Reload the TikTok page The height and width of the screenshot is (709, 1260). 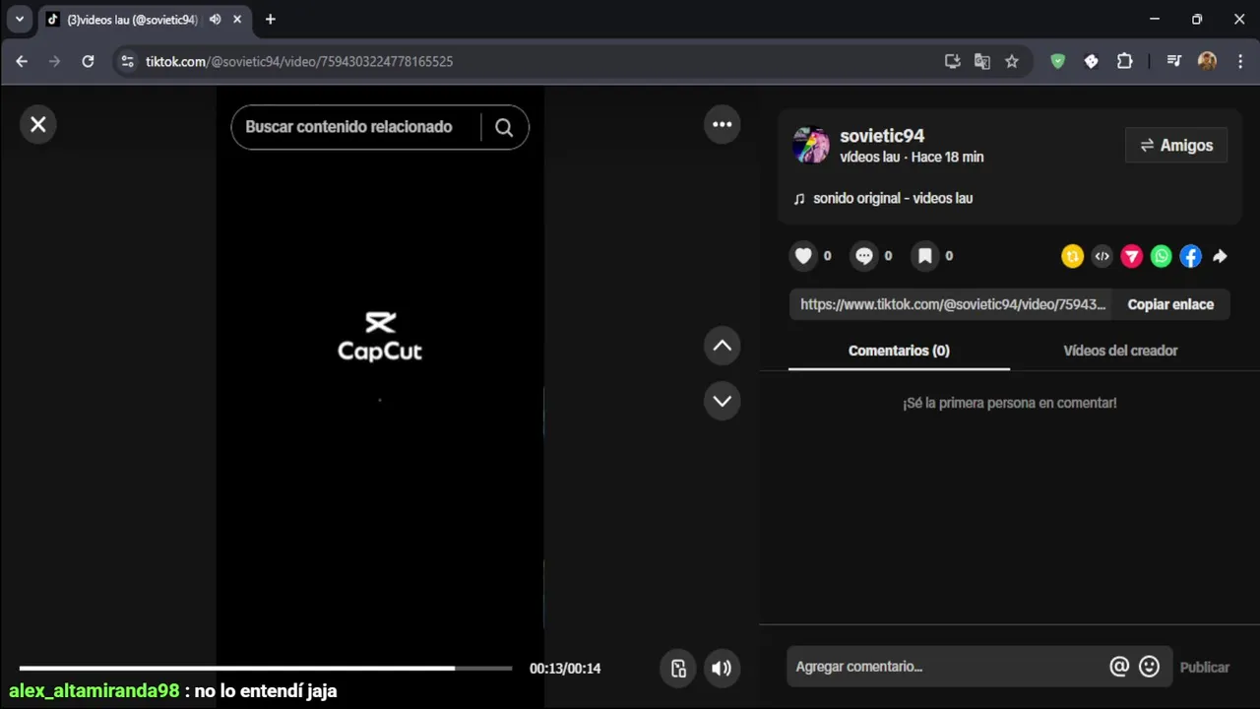[x=88, y=61]
